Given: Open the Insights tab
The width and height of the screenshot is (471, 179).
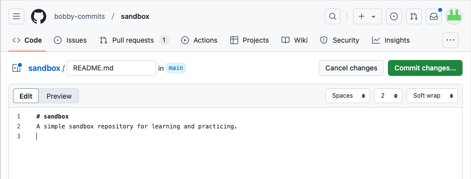Looking at the screenshot, I should pos(390,40).
